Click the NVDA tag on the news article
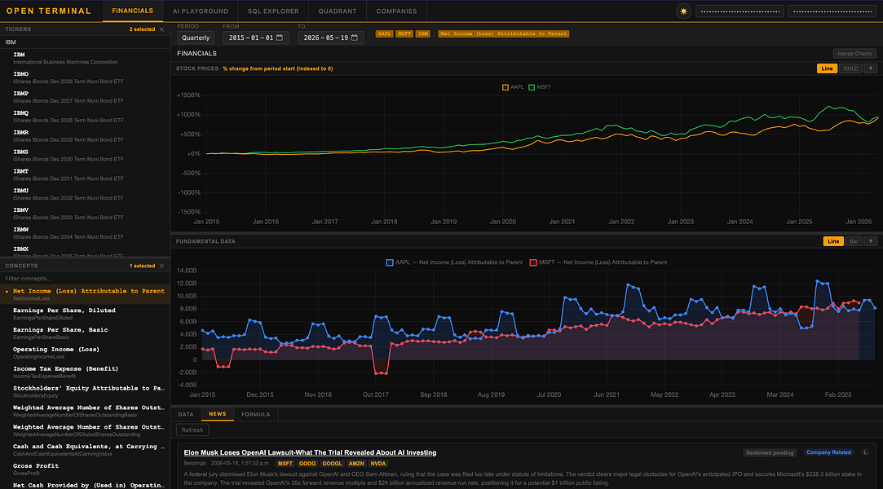The image size is (883, 489). (x=377, y=464)
